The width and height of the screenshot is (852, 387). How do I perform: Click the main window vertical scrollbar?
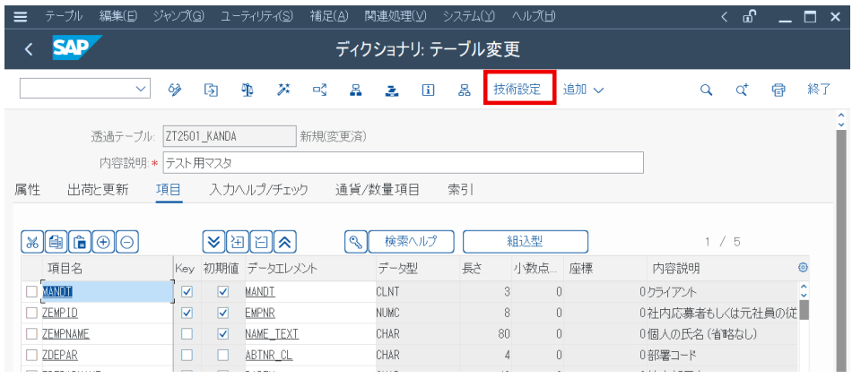click(x=841, y=250)
